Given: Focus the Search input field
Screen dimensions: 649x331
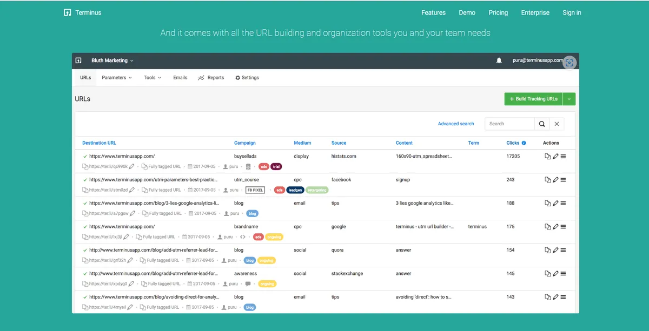Looking at the screenshot, I should click(509, 124).
